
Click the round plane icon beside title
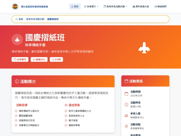[x=17, y=40]
